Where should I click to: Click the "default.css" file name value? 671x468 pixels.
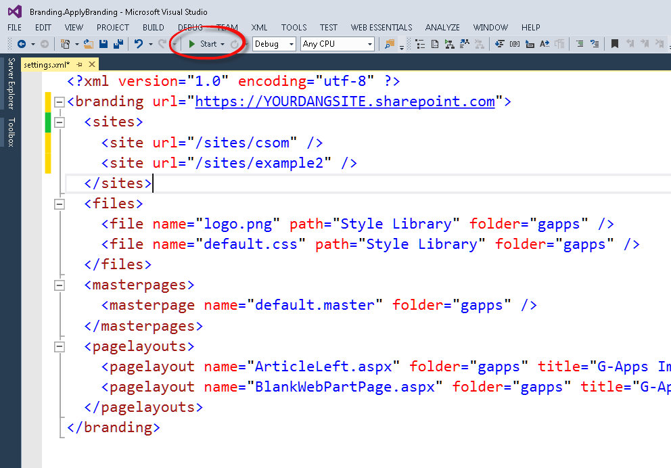coord(250,244)
